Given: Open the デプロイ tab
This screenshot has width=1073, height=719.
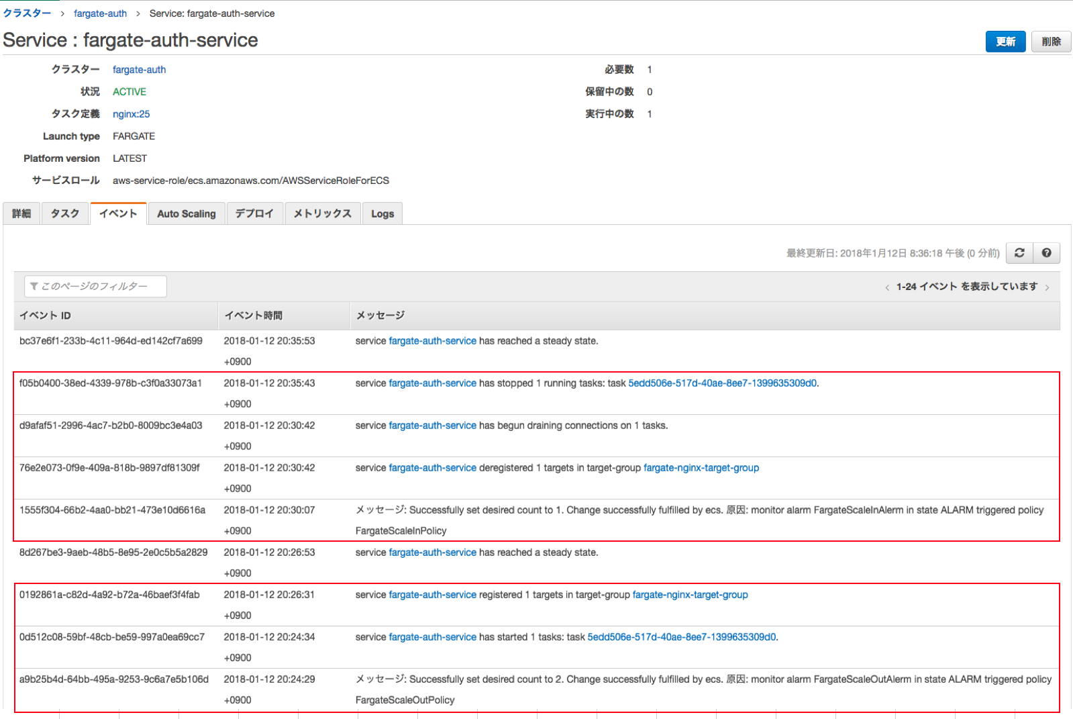Looking at the screenshot, I should (254, 213).
